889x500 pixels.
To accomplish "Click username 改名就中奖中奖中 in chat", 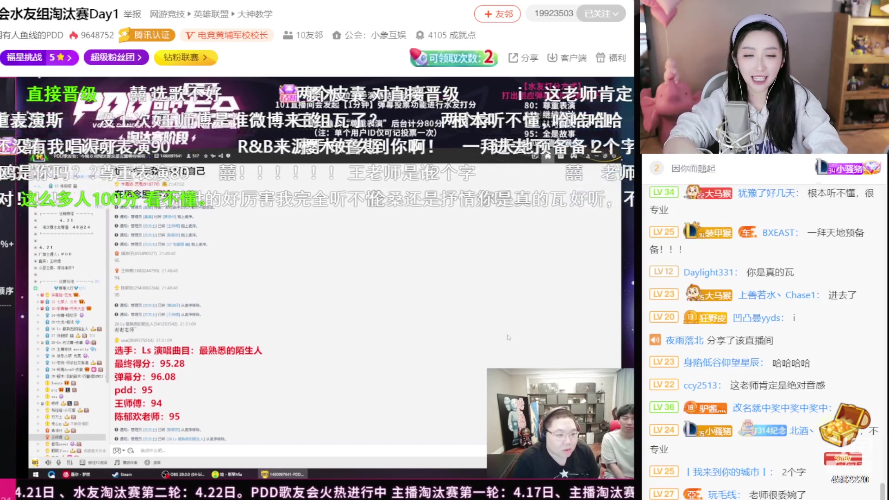I will [782, 408].
